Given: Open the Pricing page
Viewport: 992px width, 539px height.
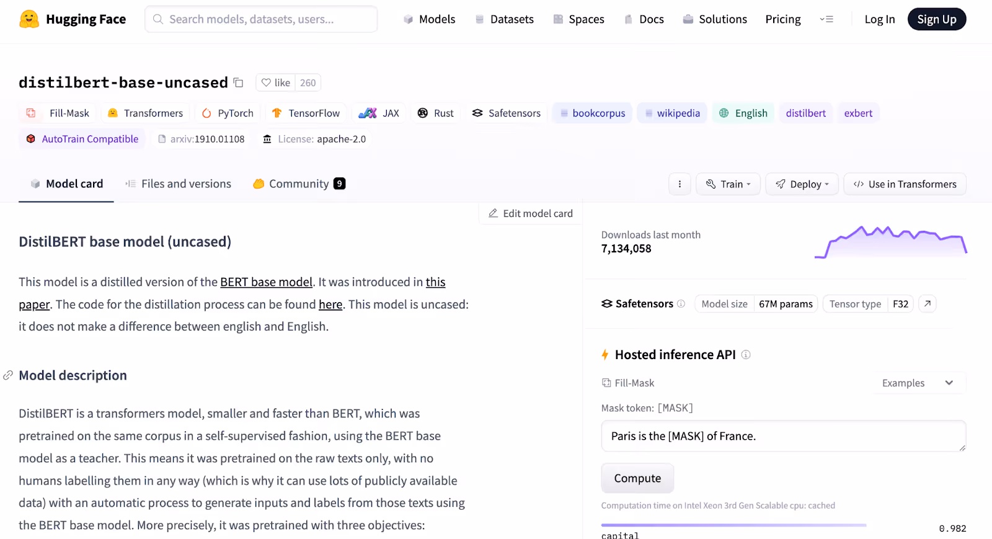Looking at the screenshot, I should 783,19.
